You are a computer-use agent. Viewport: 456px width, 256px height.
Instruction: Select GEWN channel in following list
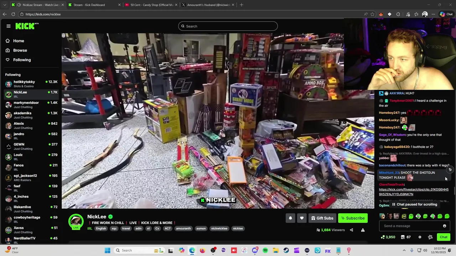pos(31,146)
